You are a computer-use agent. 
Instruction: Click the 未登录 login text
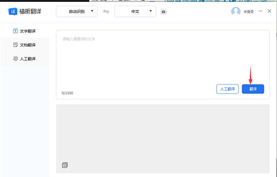pyautogui.click(x=249, y=12)
